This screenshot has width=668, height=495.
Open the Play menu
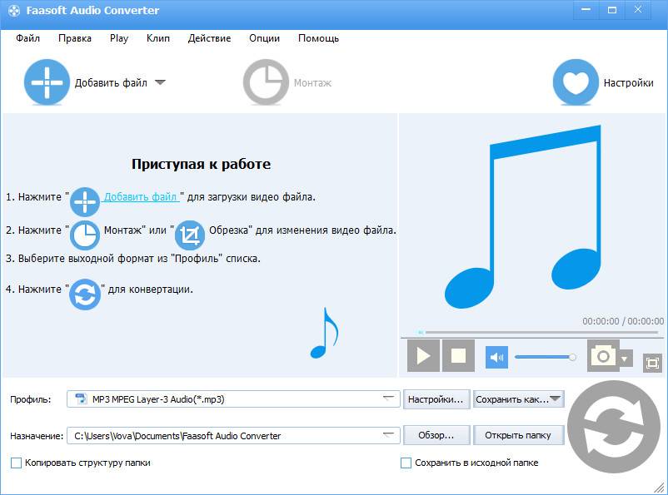pyautogui.click(x=119, y=38)
